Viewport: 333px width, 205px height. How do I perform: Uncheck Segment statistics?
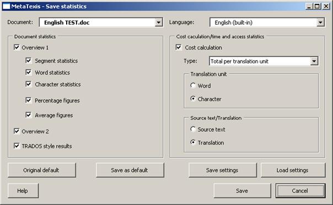coord(29,61)
